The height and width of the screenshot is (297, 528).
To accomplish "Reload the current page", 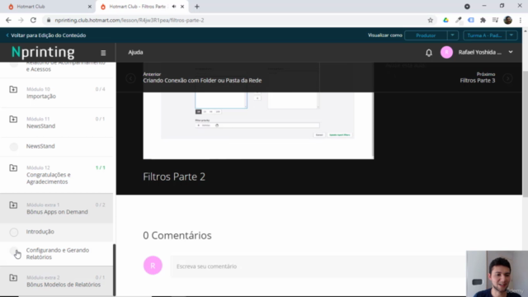I will pos(33,20).
